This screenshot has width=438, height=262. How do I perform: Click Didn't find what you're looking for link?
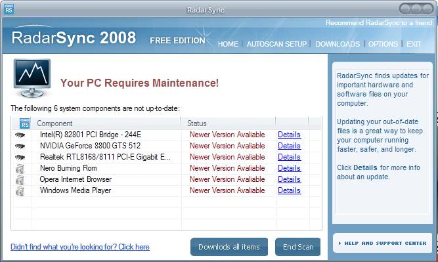click(x=80, y=247)
